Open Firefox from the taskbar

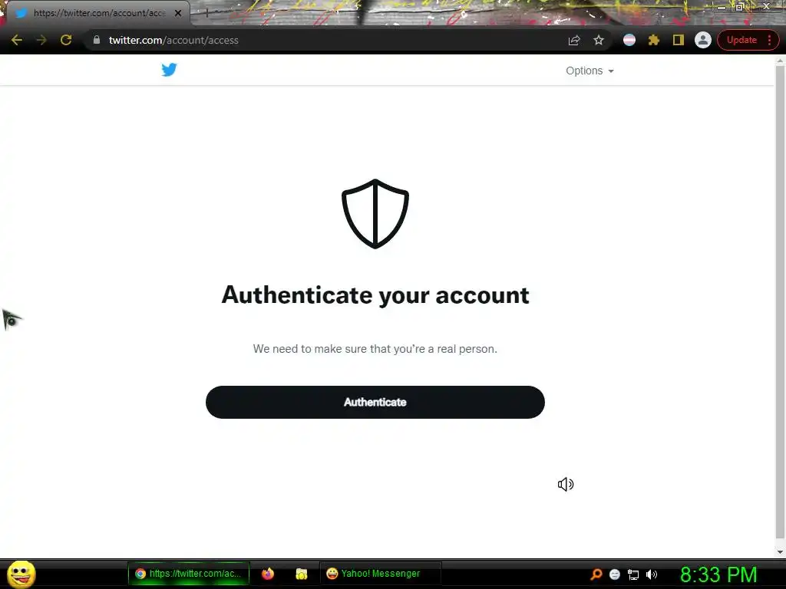(268, 574)
